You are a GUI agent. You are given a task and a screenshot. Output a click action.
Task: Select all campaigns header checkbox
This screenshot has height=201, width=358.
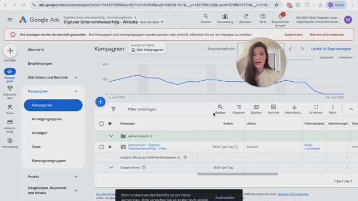click(101, 124)
